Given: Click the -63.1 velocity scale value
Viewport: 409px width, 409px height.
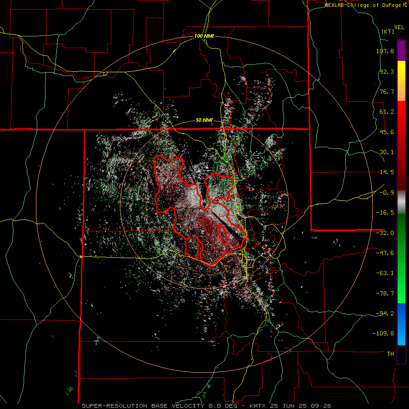Looking at the screenshot, I should [385, 273].
